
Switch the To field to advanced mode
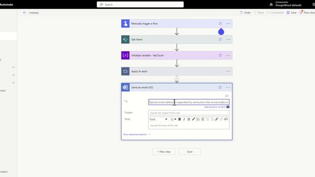click(x=226, y=96)
